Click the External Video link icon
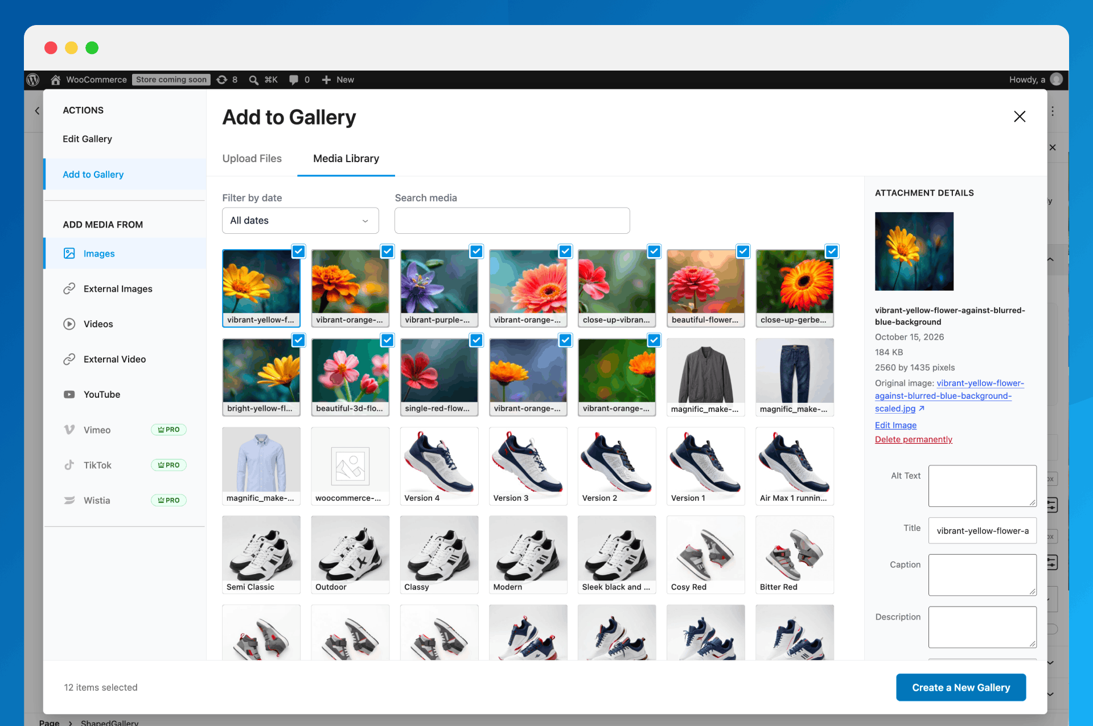 pos(69,359)
